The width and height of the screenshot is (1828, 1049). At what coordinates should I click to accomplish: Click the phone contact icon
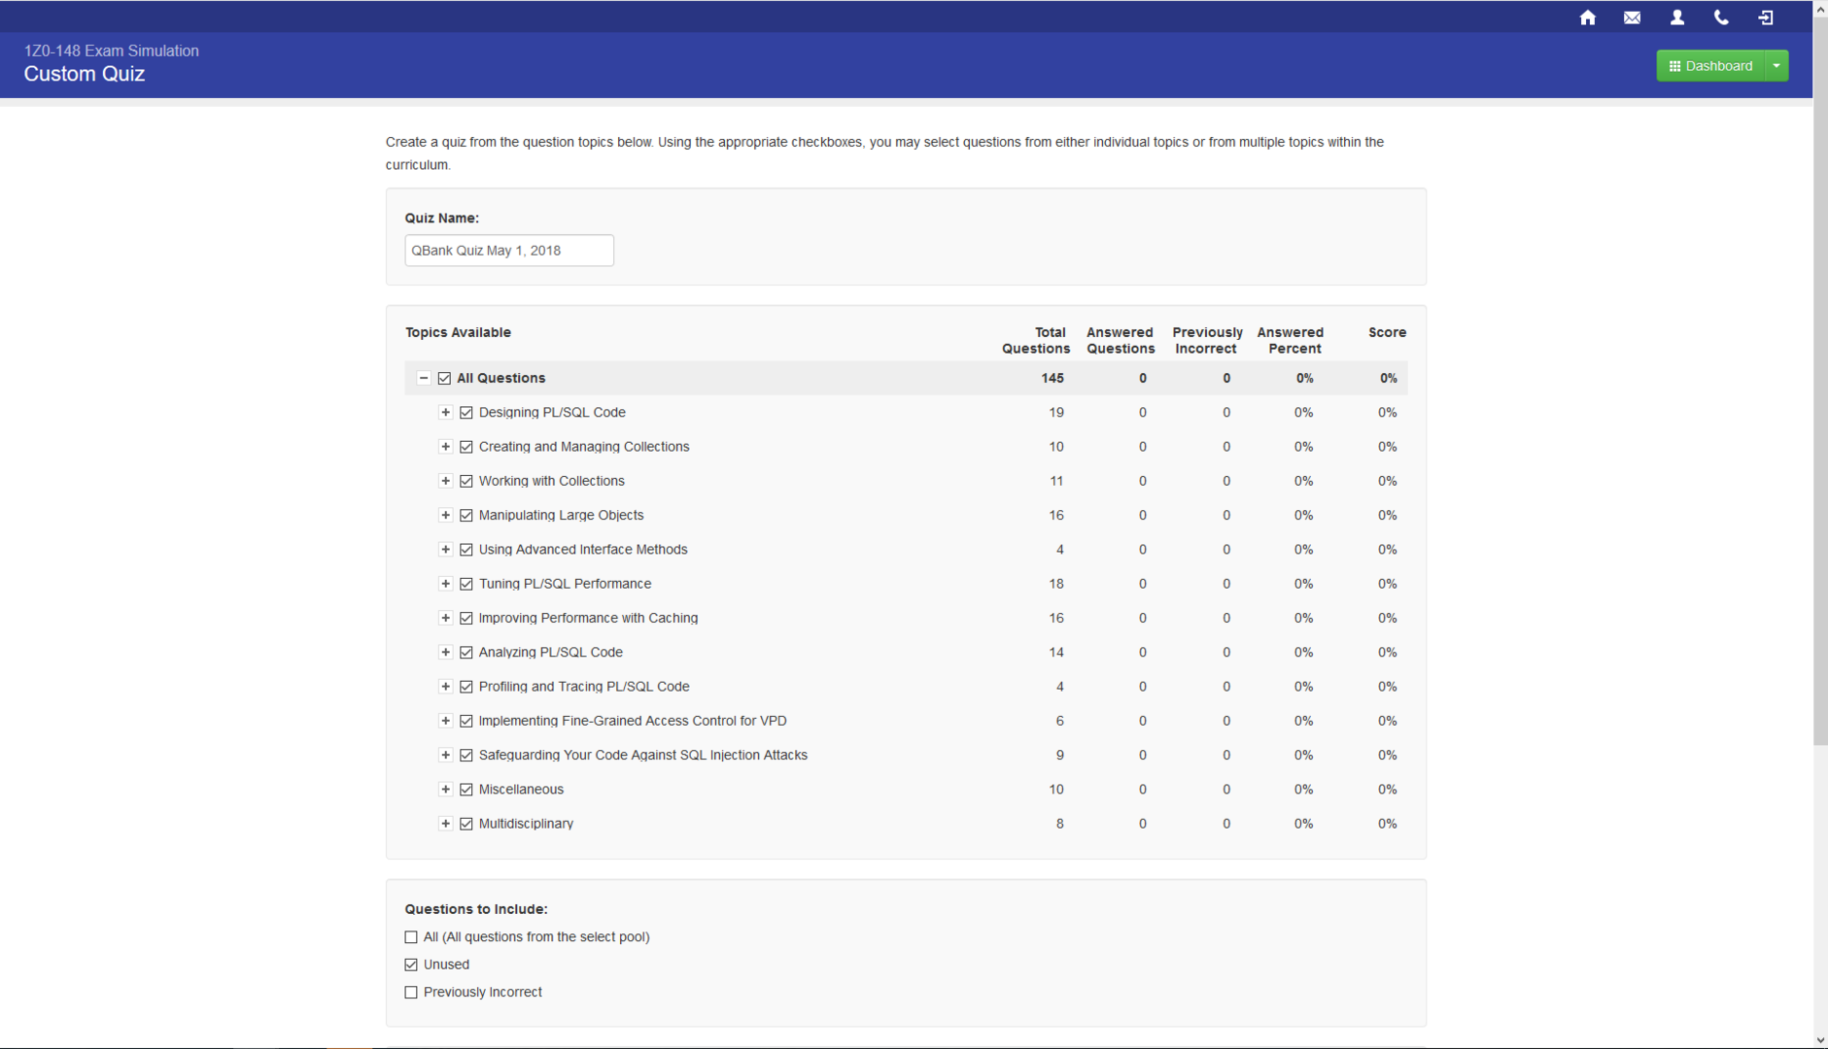[1721, 17]
